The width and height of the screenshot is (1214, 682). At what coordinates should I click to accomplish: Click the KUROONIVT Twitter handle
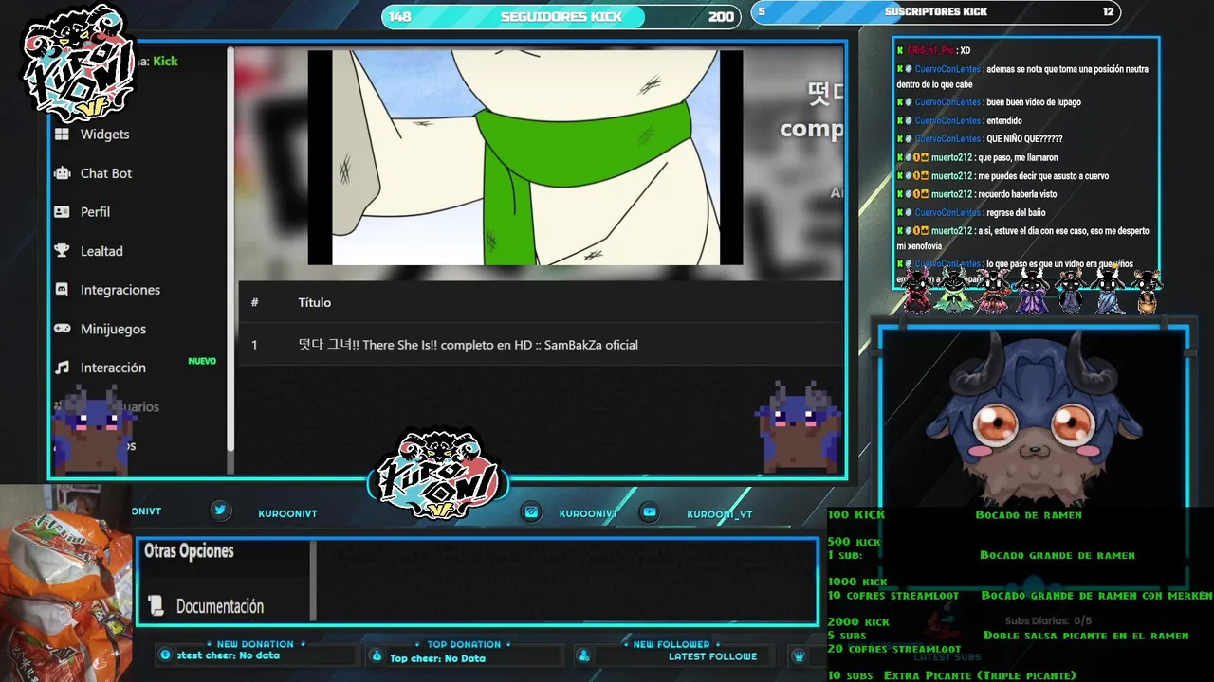click(287, 513)
